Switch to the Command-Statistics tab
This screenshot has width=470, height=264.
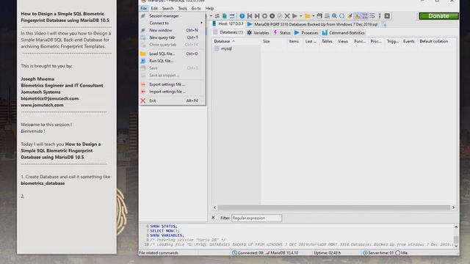[344, 32]
